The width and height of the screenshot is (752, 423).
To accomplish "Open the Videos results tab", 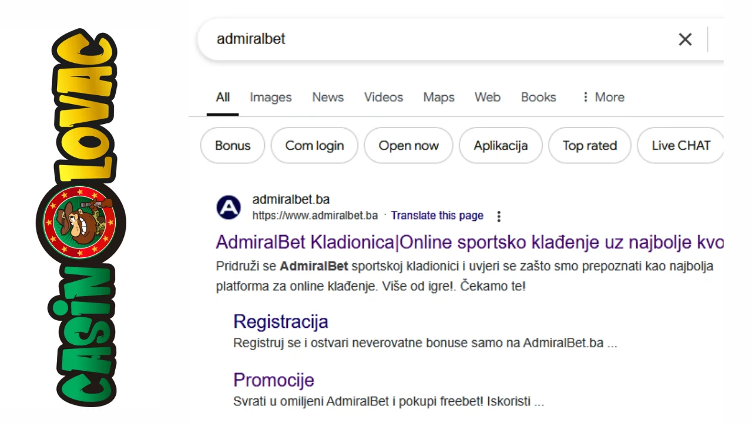I will (x=384, y=98).
